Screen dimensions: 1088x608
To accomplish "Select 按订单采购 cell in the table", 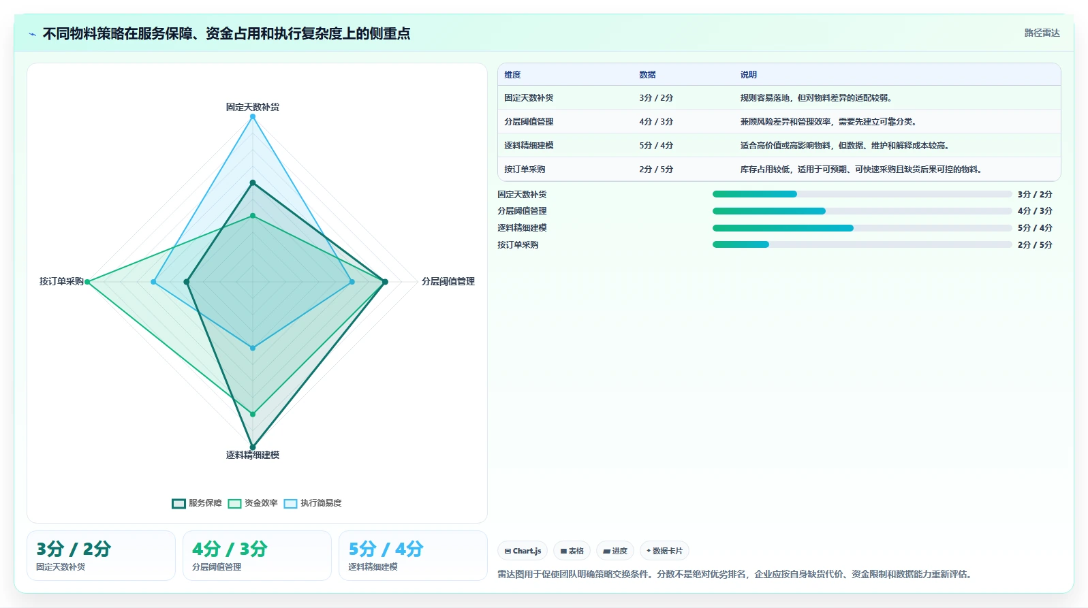I will [525, 170].
